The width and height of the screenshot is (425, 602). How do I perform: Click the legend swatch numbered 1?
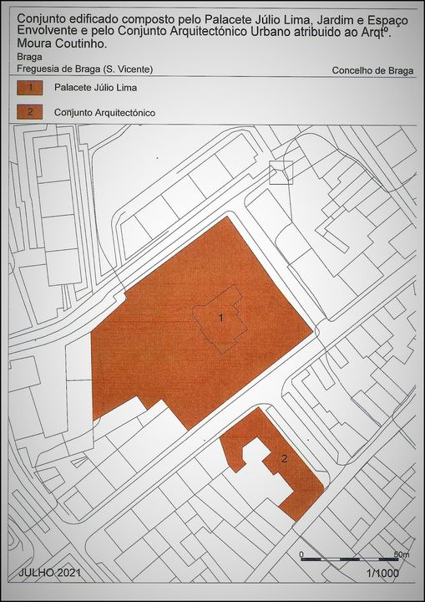click(29, 88)
